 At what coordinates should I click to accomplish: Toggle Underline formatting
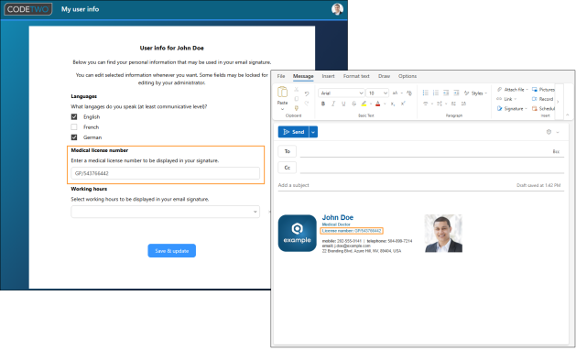343,104
